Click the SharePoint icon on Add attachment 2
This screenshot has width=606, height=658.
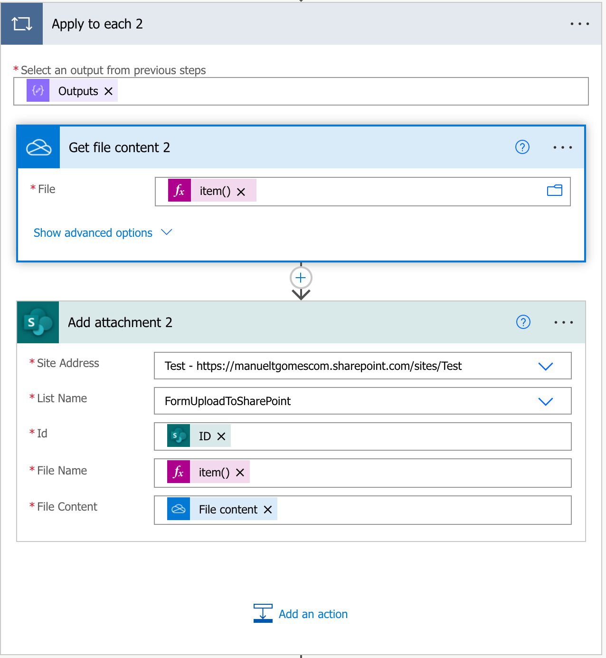(38, 322)
